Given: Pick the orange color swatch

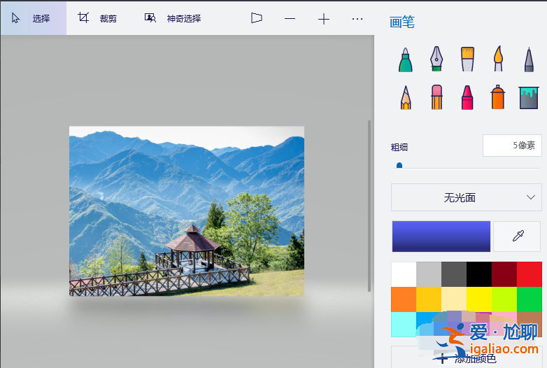Looking at the screenshot, I should tap(404, 299).
